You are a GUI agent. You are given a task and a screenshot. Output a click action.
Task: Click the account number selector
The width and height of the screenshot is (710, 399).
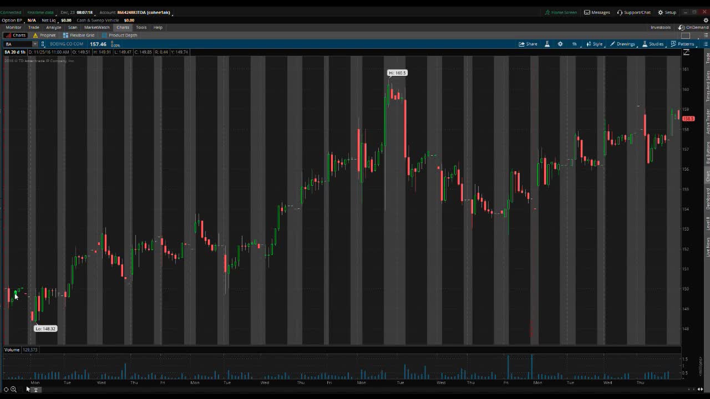pos(144,12)
